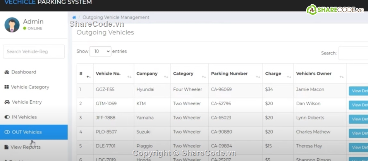
Task: Sort by Category column arrows
Action: pos(204,77)
